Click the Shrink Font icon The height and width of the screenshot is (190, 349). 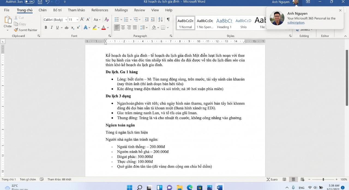click(88, 20)
